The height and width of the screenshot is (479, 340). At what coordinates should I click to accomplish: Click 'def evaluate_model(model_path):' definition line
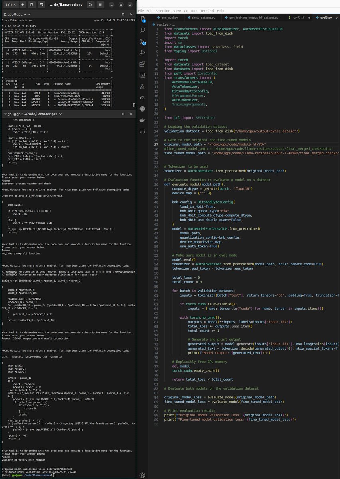(x=194, y=184)
